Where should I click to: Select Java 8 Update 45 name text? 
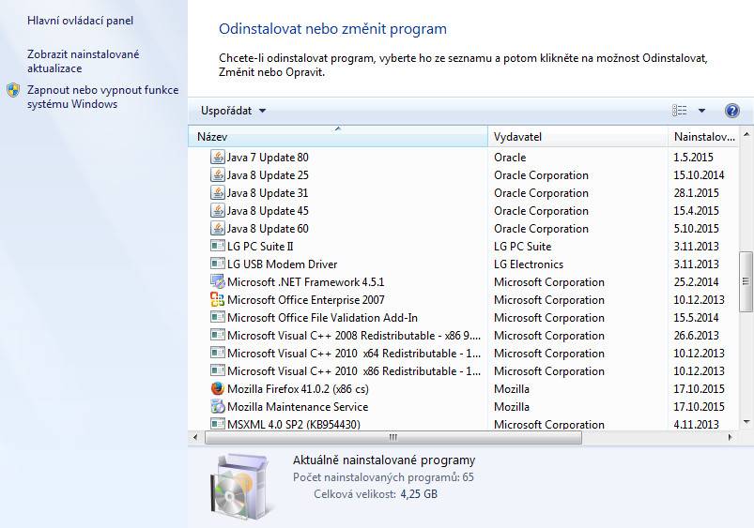(x=268, y=210)
